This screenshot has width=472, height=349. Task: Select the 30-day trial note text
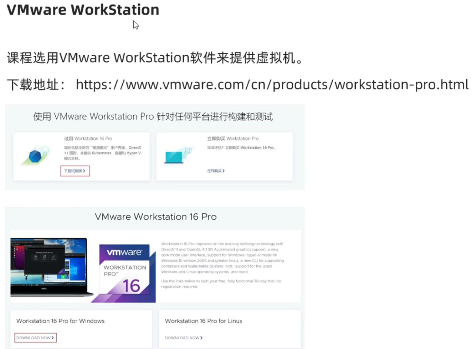[221, 284]
